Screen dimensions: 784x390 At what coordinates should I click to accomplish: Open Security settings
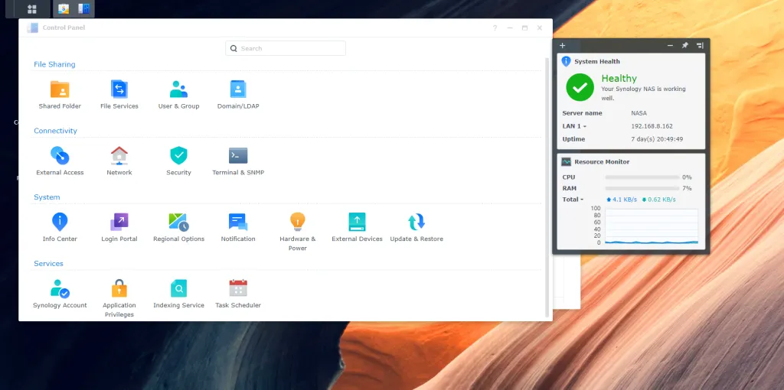click(x=178, y=161)
